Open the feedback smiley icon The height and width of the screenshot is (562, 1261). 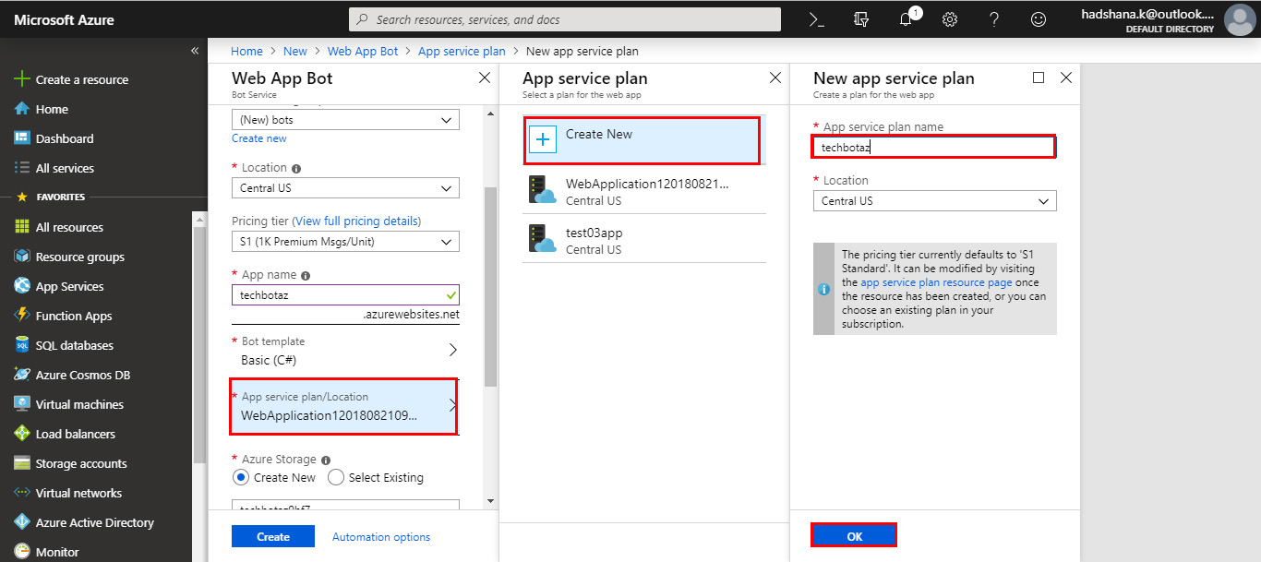pyautogui.click(x=1039, y=19)
